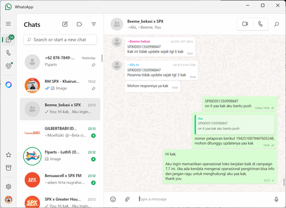The width and height of the screenshot is (286, 208).
Task: Click pin icon on f1parts chat row
Action: 93,65
